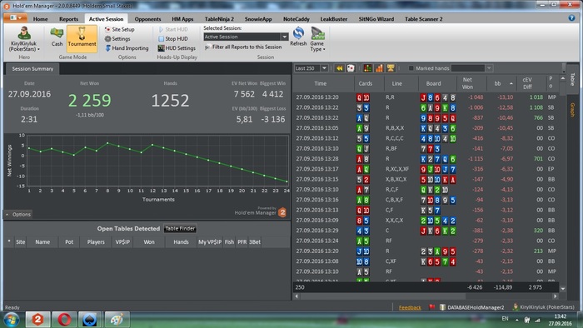Toggle the Marked hands checkbox
Image resolution: width=583 pixels, height=328 pixels.
tap(411, 68)
